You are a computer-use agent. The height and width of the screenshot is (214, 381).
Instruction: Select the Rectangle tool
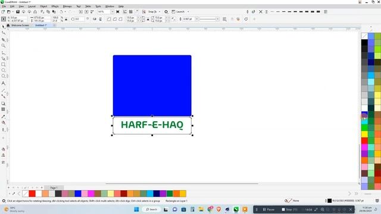coord(4,65)
